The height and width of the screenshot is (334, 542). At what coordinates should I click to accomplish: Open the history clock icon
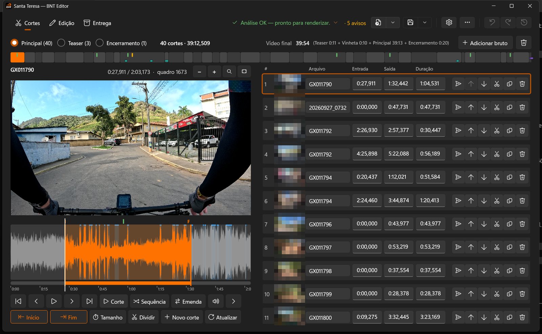pyautogui.click(x=524, y=22)
